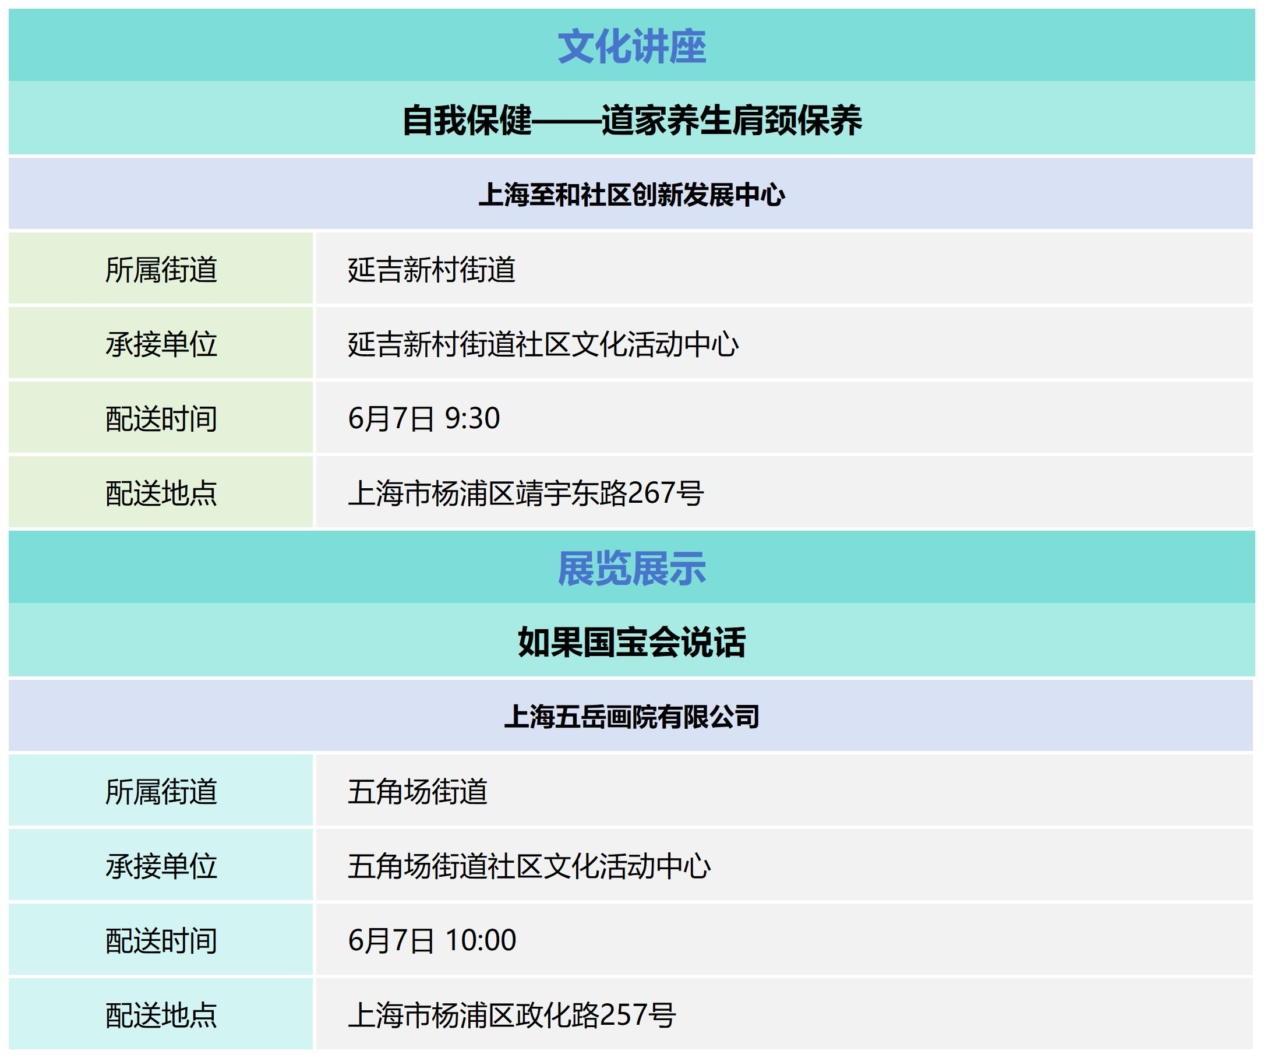
Task: Click the first 承接单位 label
Action: [x=161, y=344]
